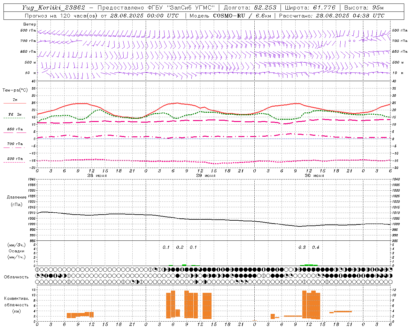
Task: Click the 30 июня date label
Action: (314, 176)
